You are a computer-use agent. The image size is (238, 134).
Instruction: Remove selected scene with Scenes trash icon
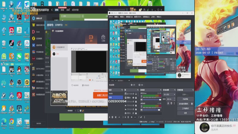click(112, 117)
